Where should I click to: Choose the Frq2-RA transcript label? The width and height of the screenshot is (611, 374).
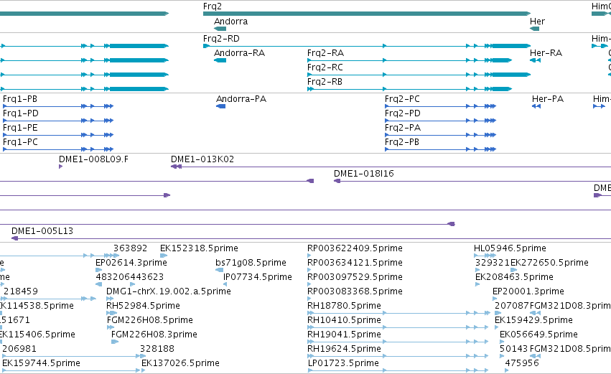(326, 53)
